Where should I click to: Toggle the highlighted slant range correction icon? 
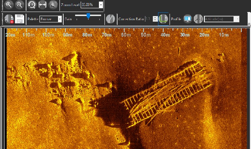163,19
